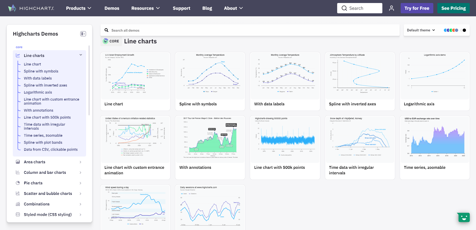Open Spline with symbols sidebar link

point(41,71)
